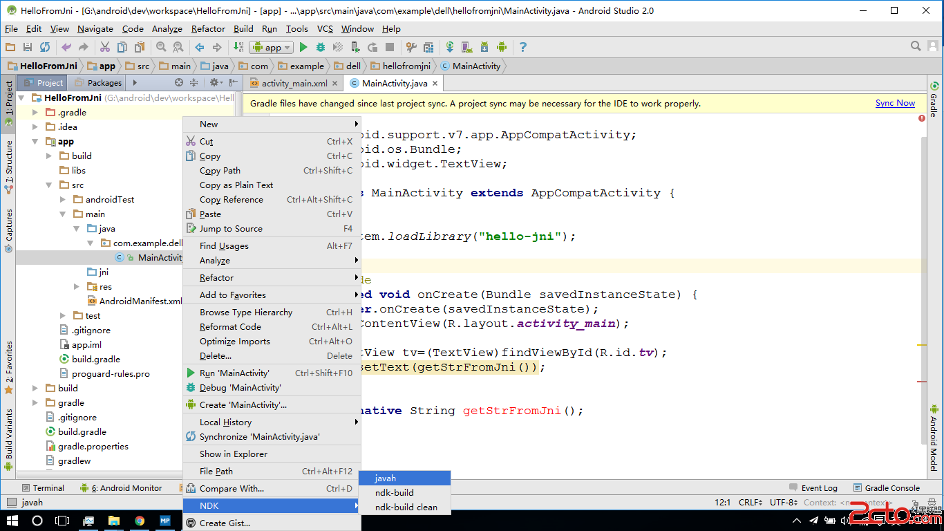944x531 pixels.
Task: Open the app run configuration dropdown
Action: point(271,47)
